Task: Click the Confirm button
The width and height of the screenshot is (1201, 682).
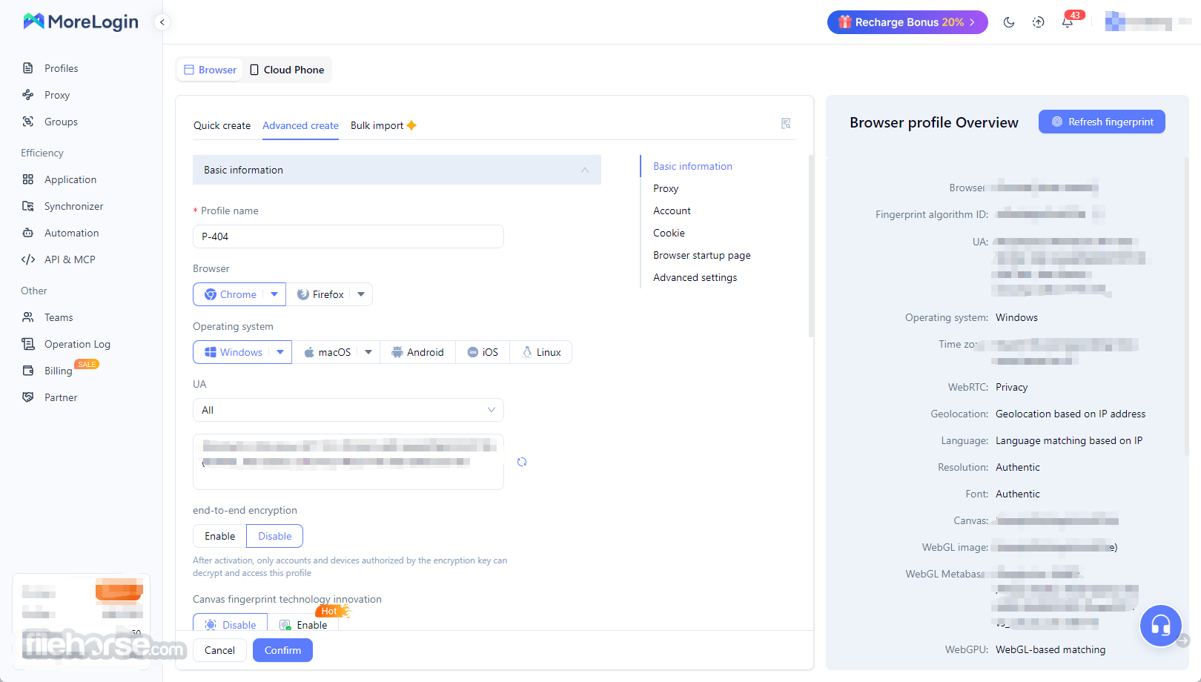Action: pos(282,650)
